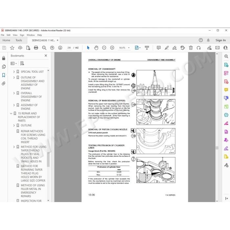Open the Sign menu
Screen dimensions: 230x230
pyautogui.click(x=22, y=35)
